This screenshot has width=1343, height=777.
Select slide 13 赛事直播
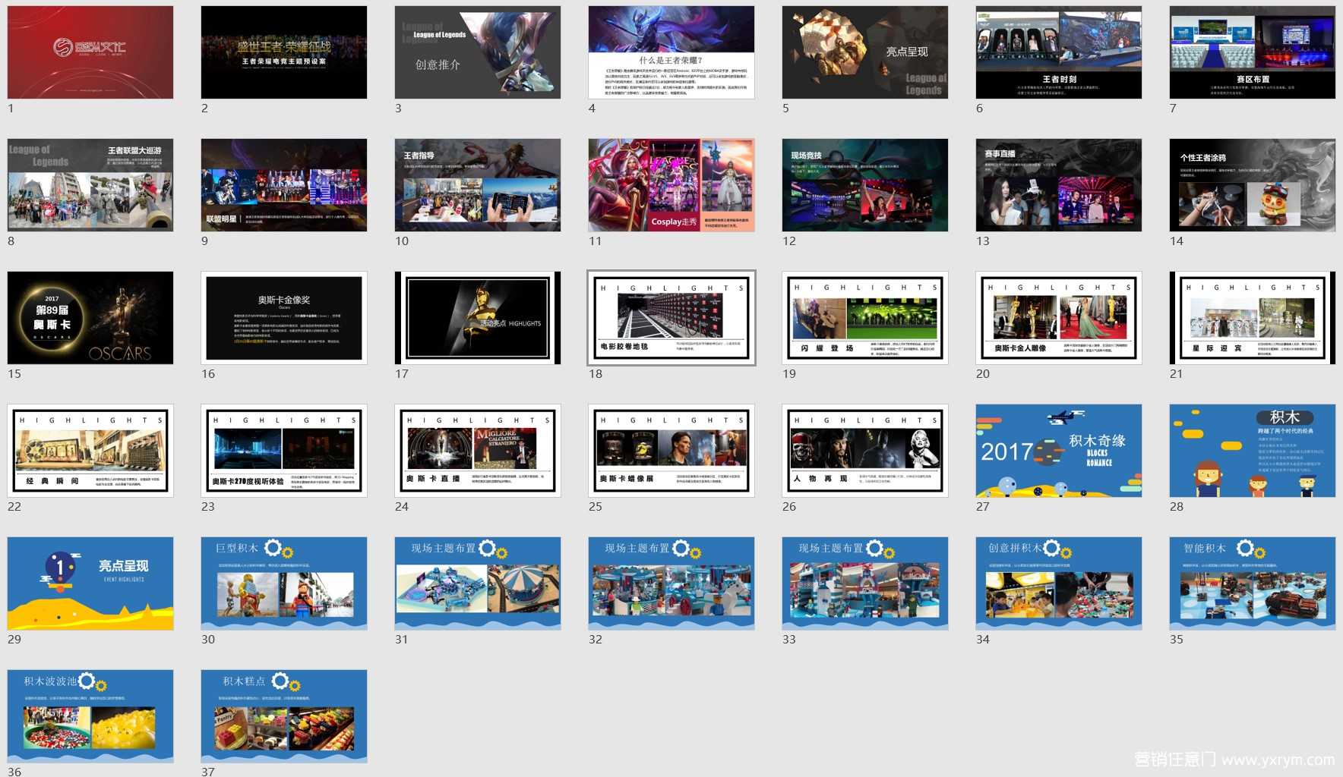click(x=1059, y=185)
